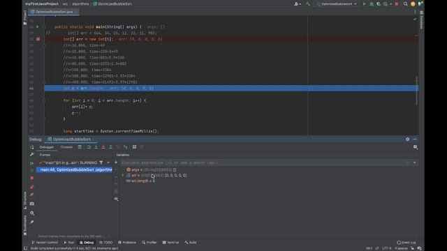
Task: Open the expression history dropdown
Action: pyautogui.click(x=414, y=162)
